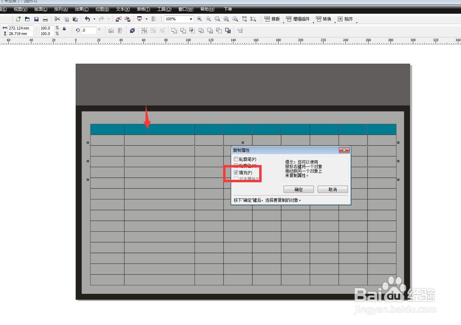Open the 版面(L) menu
The height and width of the screenshot is (325, 461).
[41, 9]
